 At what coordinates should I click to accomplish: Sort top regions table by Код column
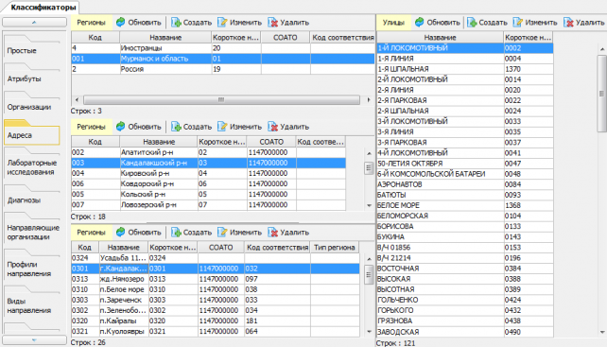[95, 38]
